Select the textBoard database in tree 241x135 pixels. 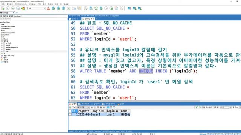[x=5, y=39]
